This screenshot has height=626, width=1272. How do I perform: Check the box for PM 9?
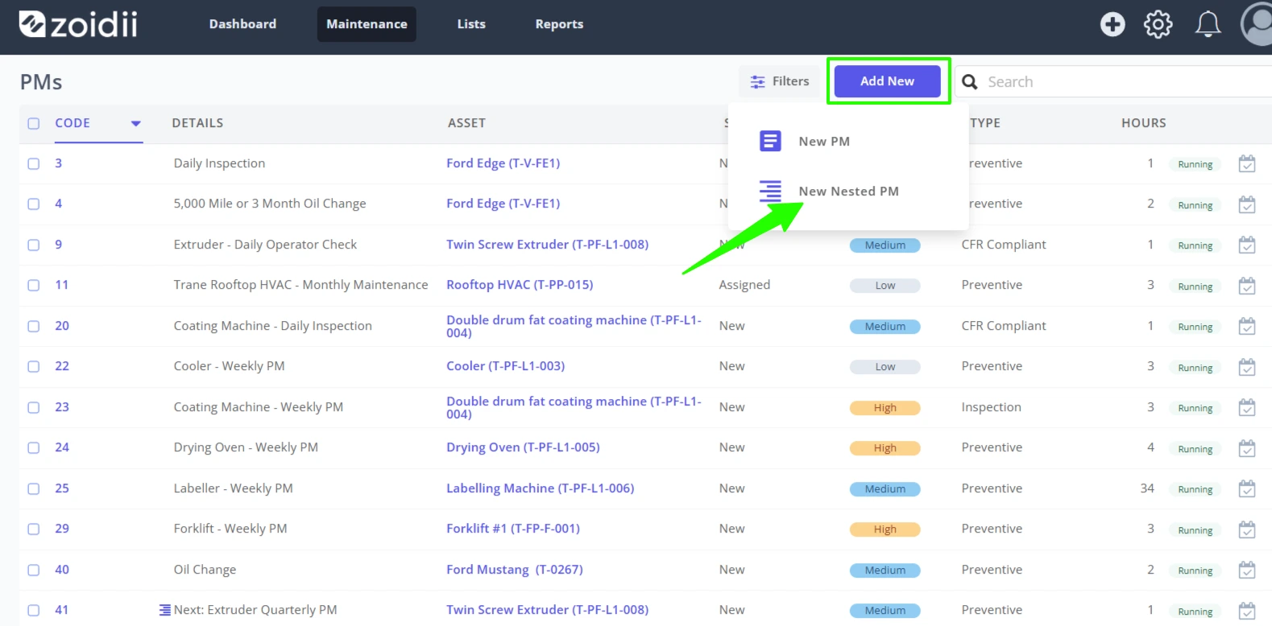34,245
